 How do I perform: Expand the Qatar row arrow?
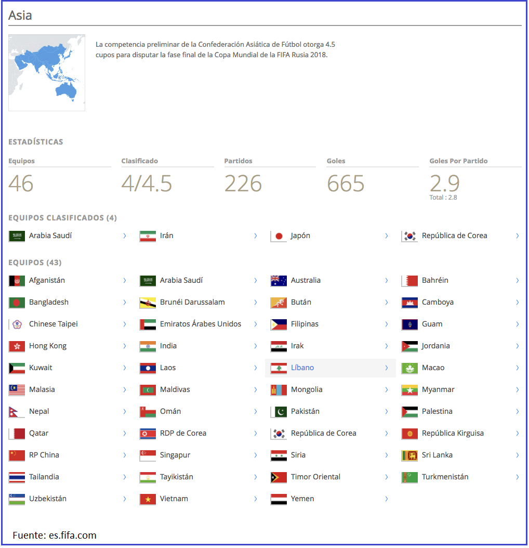click(x=125, y=434)
